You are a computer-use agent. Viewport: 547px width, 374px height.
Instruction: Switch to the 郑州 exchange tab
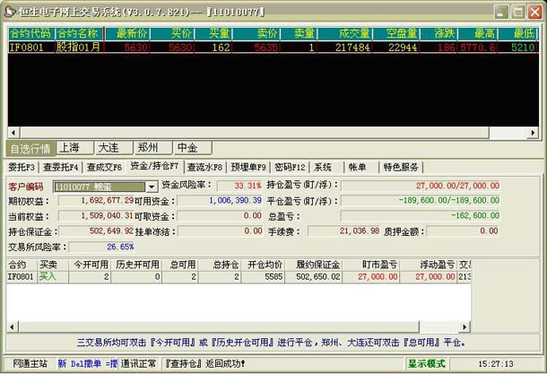point(152,148)
